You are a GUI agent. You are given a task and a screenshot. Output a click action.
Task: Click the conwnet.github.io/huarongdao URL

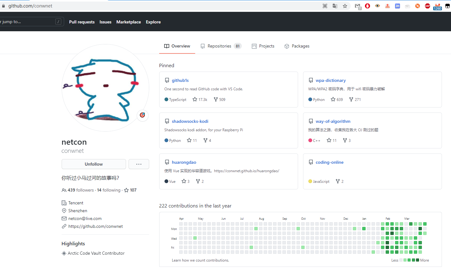tap(247, 171)
